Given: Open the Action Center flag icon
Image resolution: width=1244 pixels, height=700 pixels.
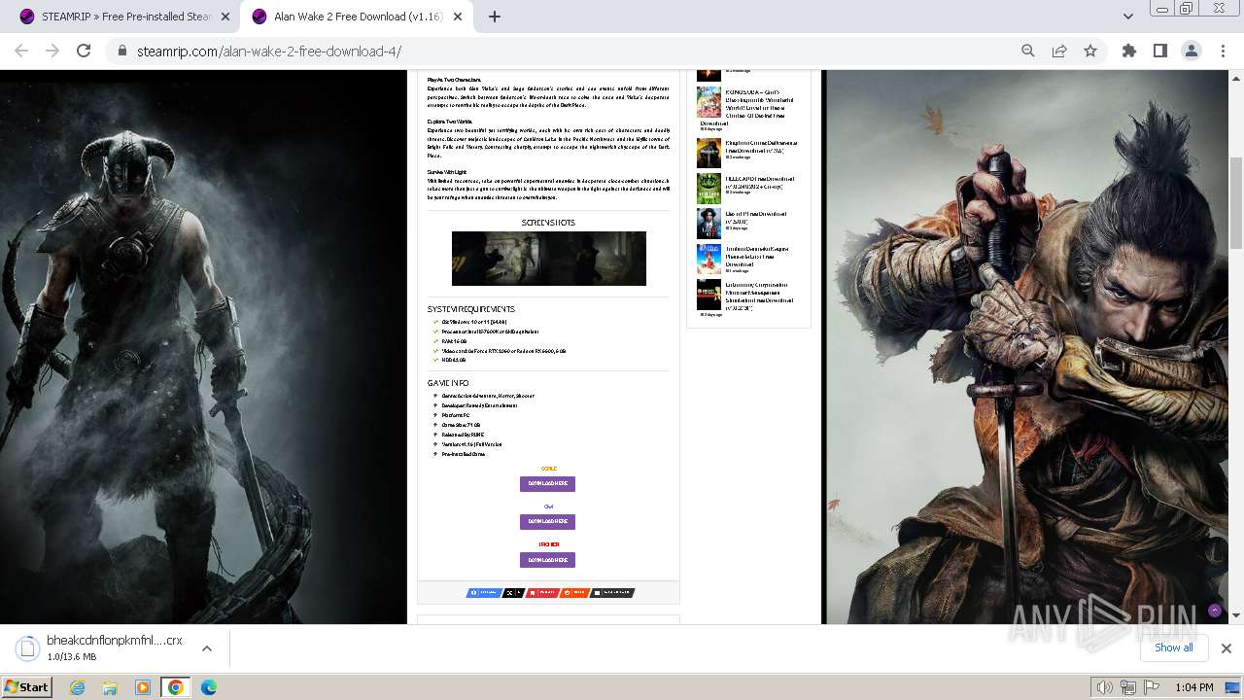Looking at the screenshot, I should (x=1152, y=687).
